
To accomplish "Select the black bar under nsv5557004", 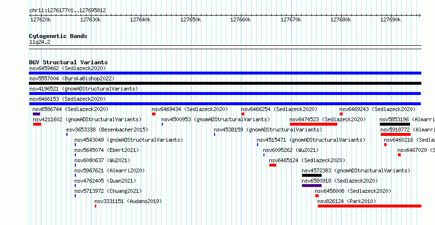I will tap(225, 83).
